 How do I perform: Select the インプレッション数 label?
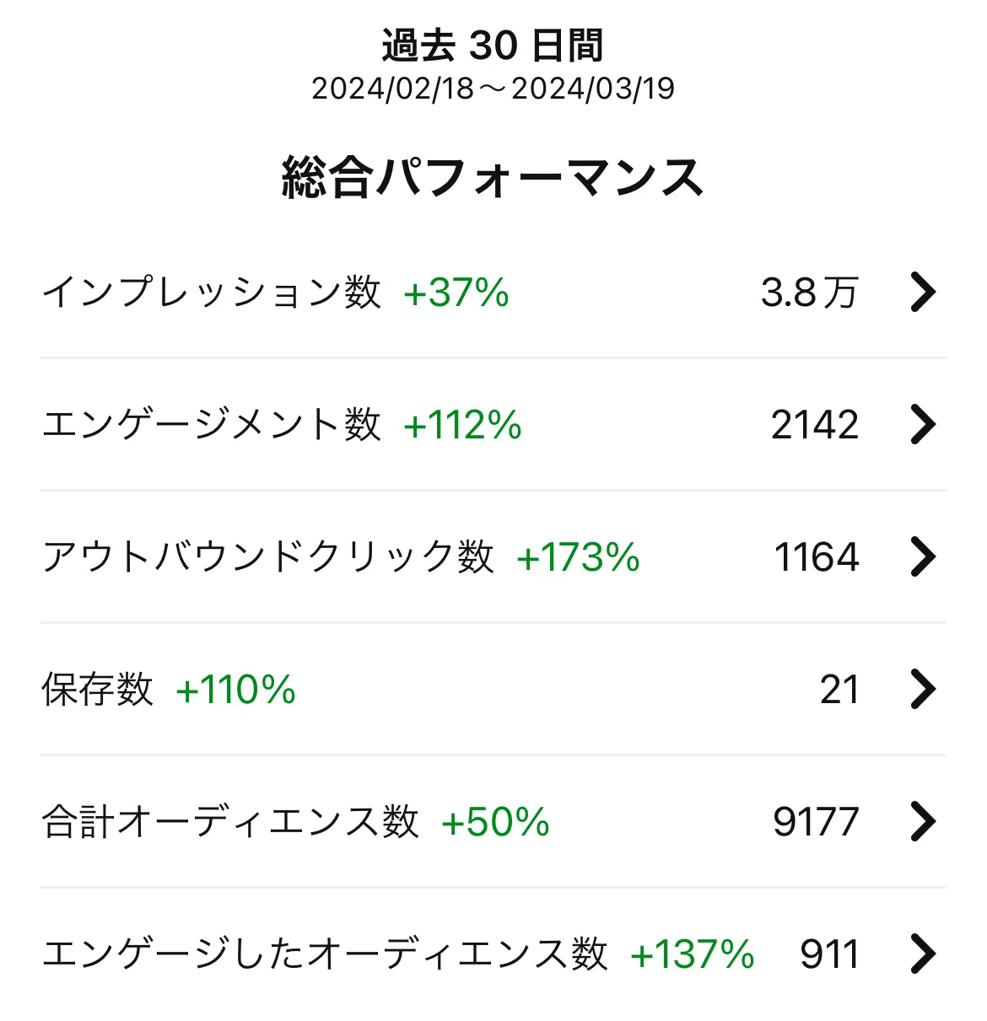(x=212, y=293)
